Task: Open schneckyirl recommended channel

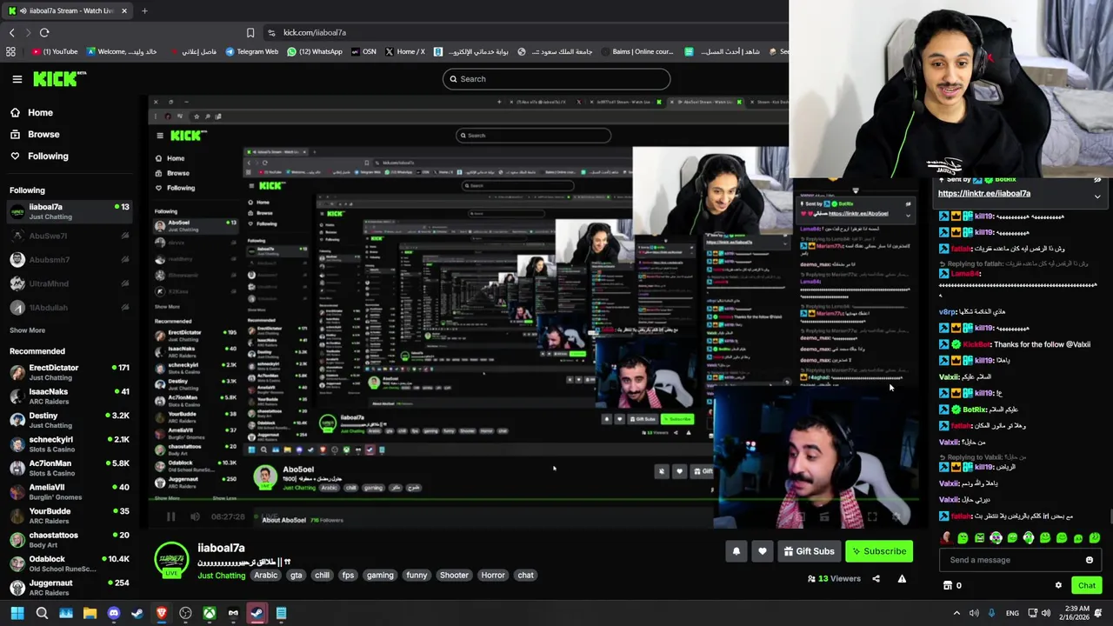Action: point(68,443)
